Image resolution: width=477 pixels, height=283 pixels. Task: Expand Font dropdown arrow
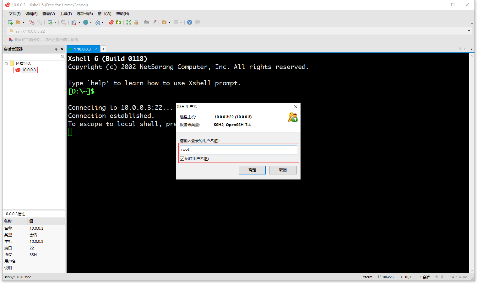(x=102, y=23)
